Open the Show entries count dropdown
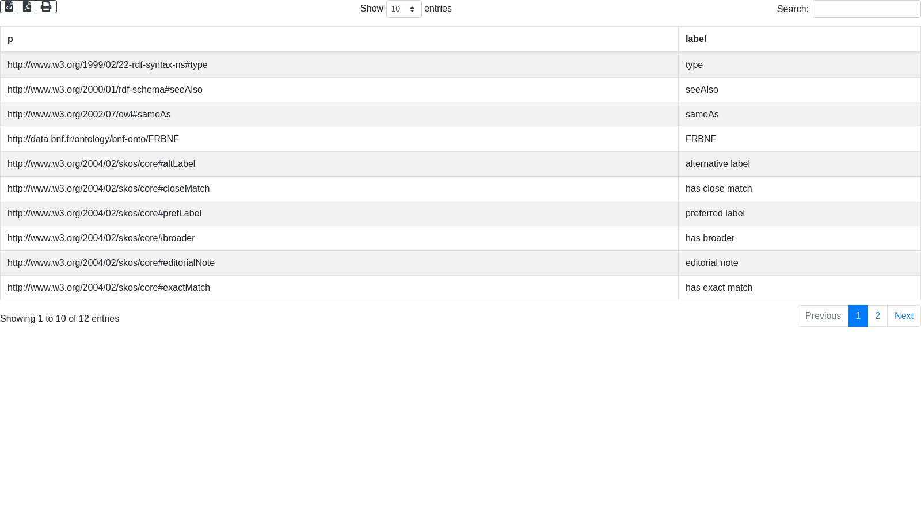 404,9
